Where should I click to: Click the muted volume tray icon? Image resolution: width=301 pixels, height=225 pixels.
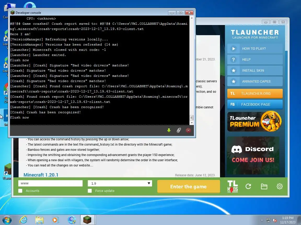click(x=275, y=220)
